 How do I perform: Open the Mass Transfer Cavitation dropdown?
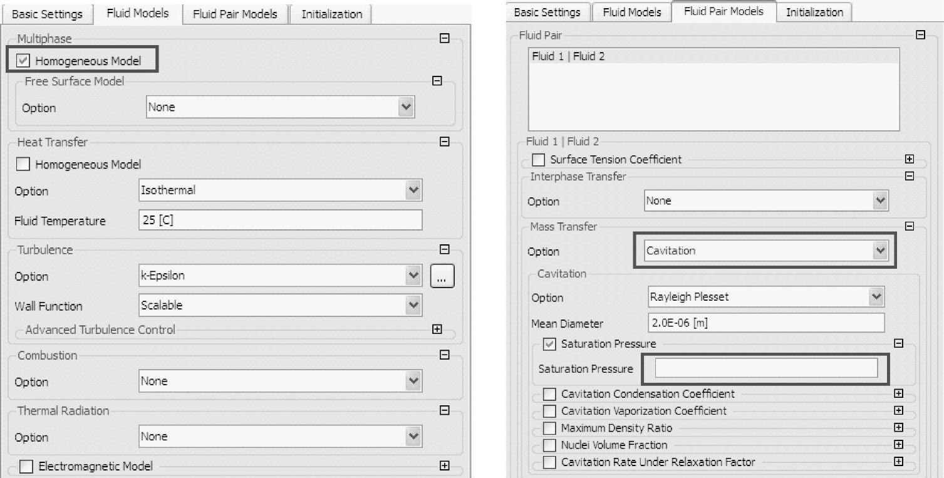click(881, 251)
